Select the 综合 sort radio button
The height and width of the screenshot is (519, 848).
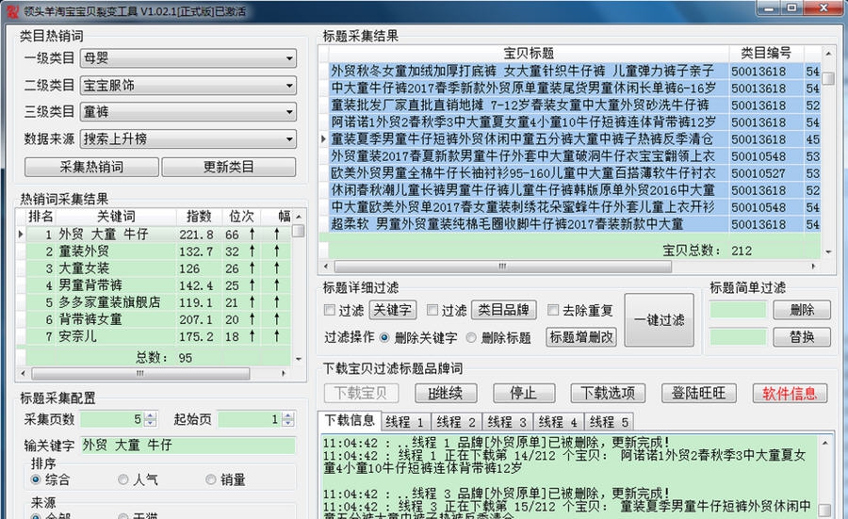point(36,479)
